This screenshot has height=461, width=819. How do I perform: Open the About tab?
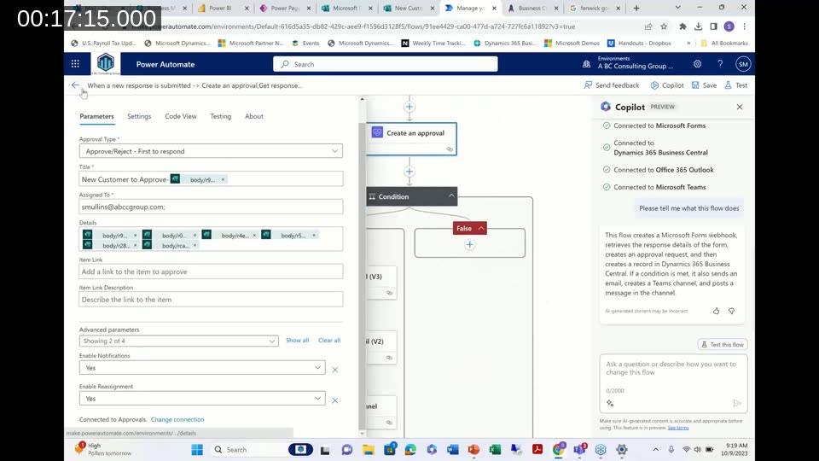(x=254, y=116)
